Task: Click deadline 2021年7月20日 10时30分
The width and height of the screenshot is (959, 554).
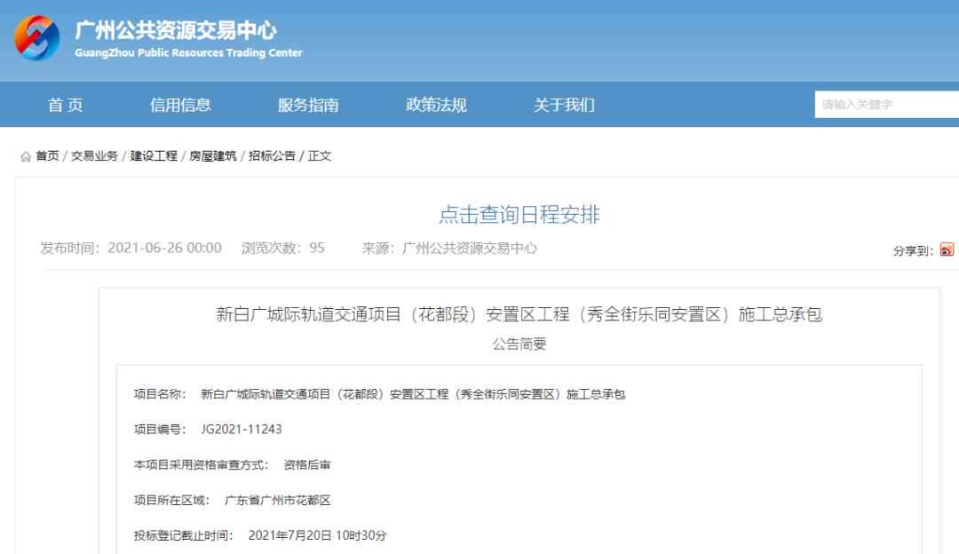Action: [317, 535]
